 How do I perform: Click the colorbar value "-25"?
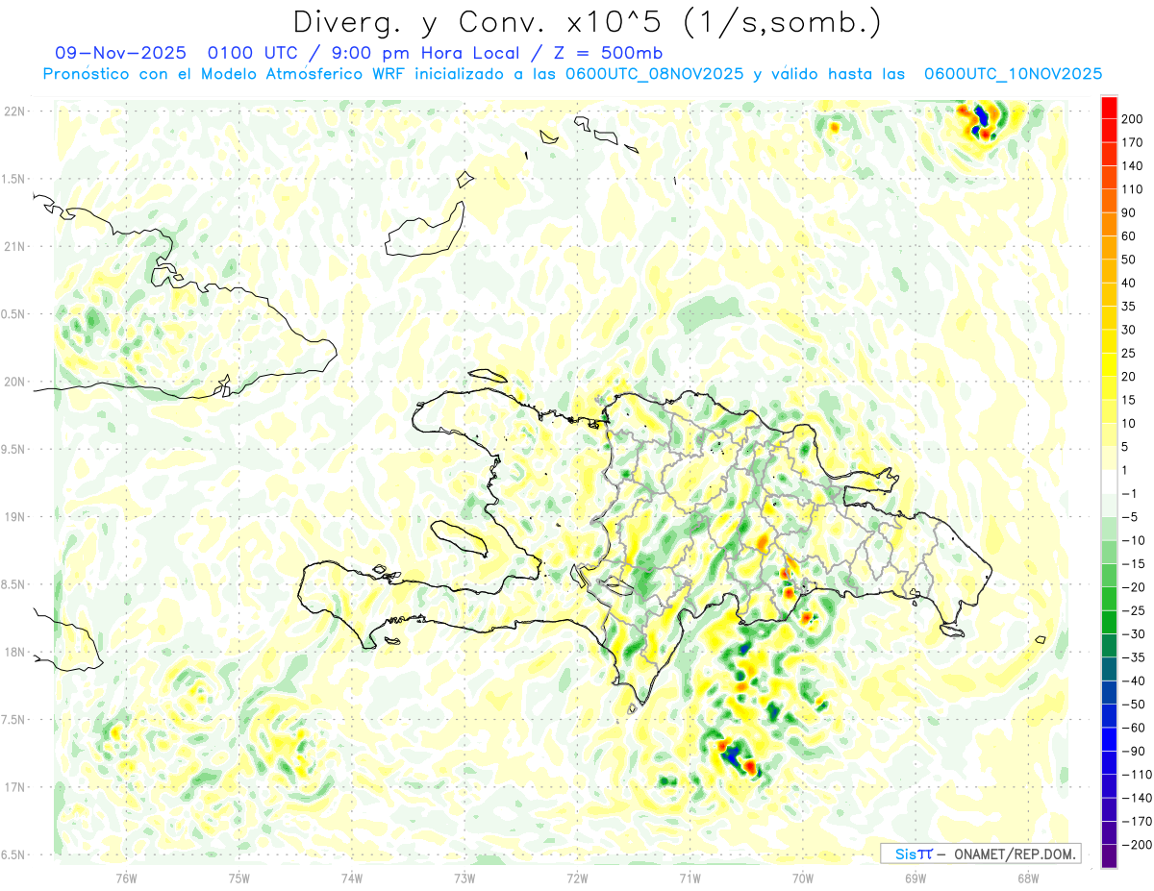1132,611
